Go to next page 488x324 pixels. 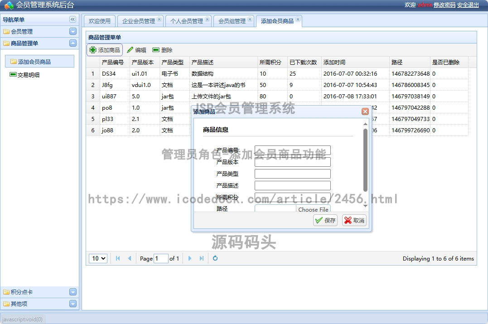click(189, 258)
